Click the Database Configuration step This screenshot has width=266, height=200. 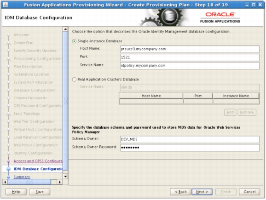coord(35,90)
